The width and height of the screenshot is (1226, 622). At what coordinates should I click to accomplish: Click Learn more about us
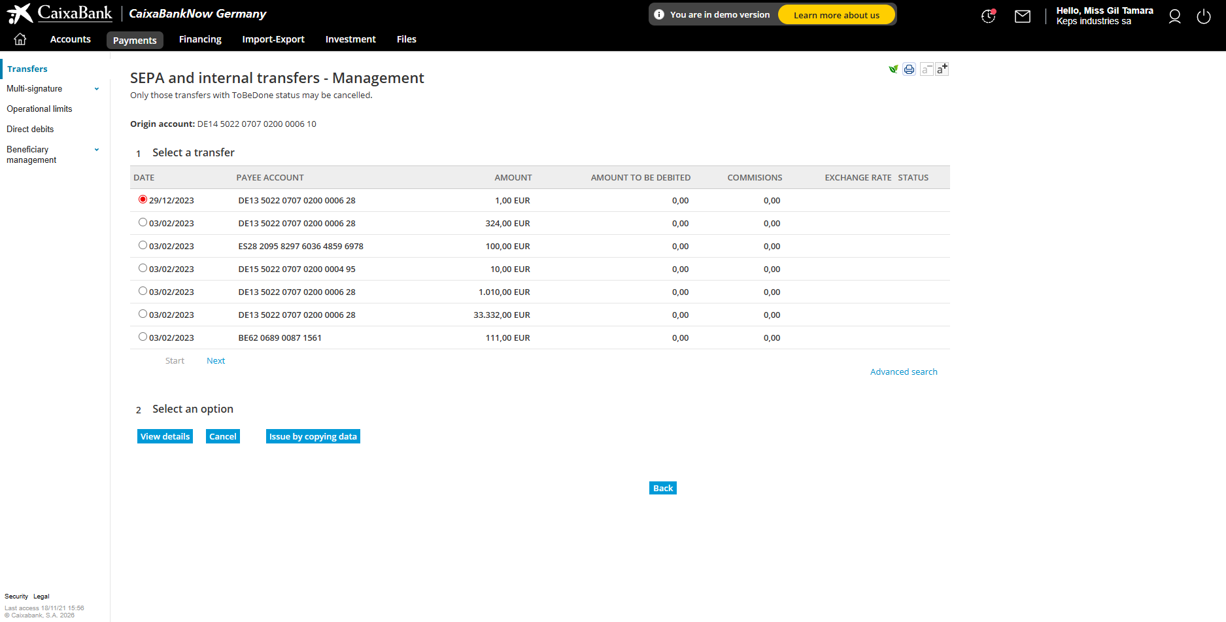click(836, 14)
